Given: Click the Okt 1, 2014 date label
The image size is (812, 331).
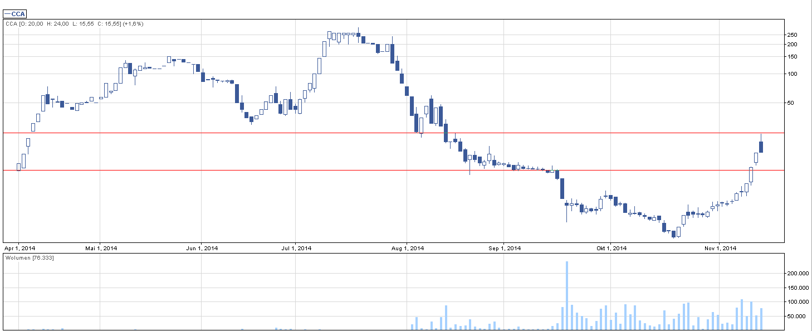Looking at the screenshot, I should pyautogui.click(x=611, y=248).
